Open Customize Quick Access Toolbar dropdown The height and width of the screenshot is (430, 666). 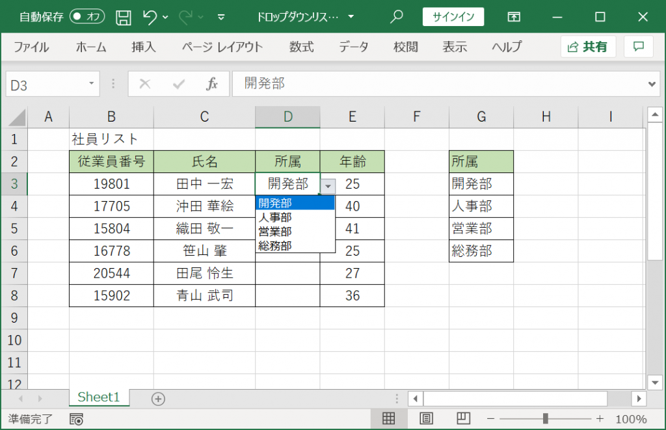coord(221,18)
